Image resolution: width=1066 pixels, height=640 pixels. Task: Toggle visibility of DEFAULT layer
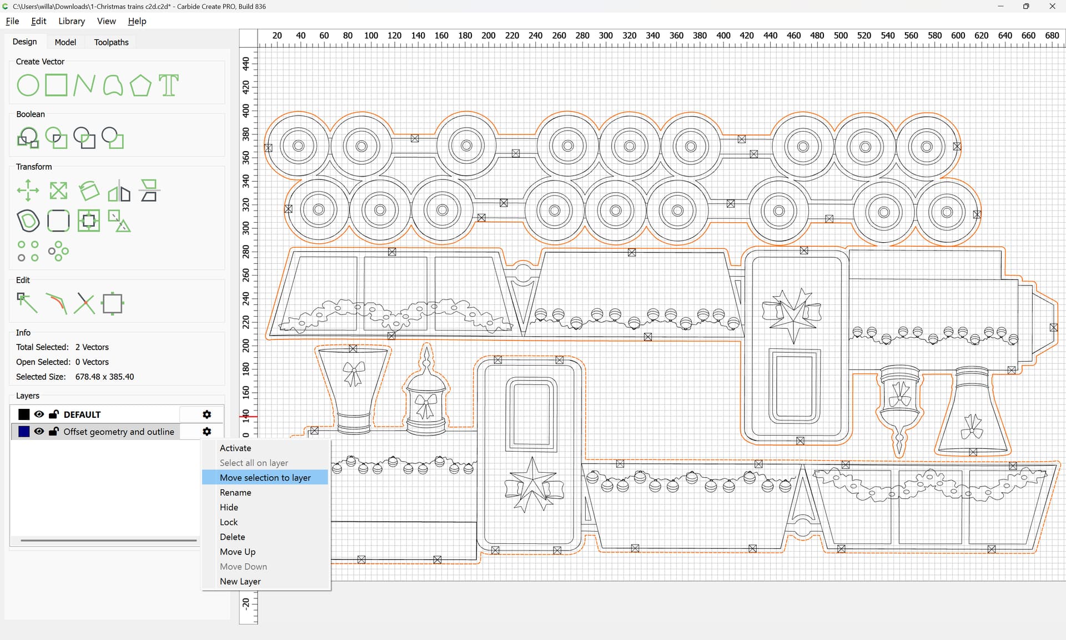pyautogui.click(x=39, y=414)
